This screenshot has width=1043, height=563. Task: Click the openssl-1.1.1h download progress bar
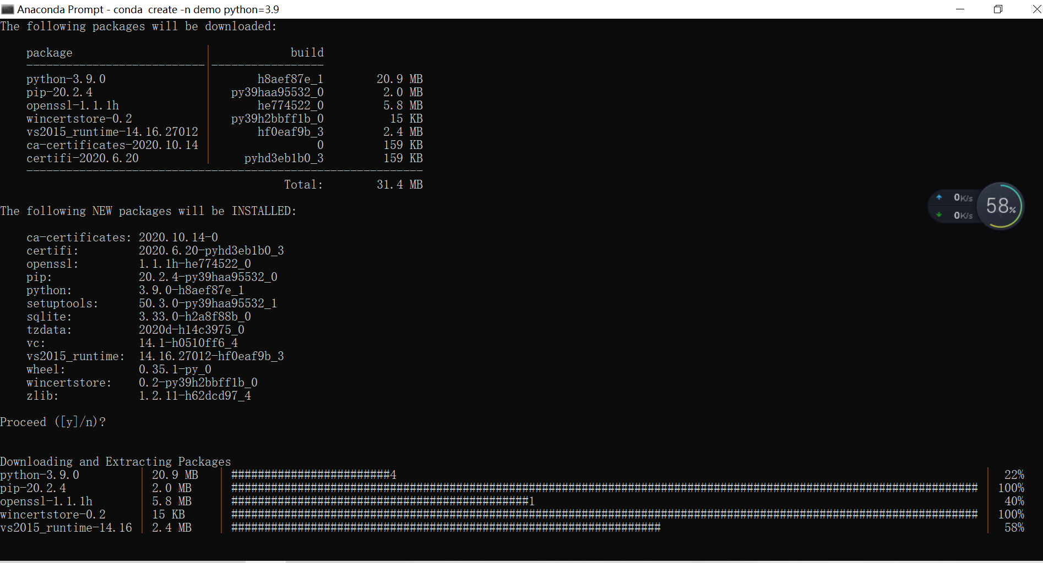tap(383, 501)
